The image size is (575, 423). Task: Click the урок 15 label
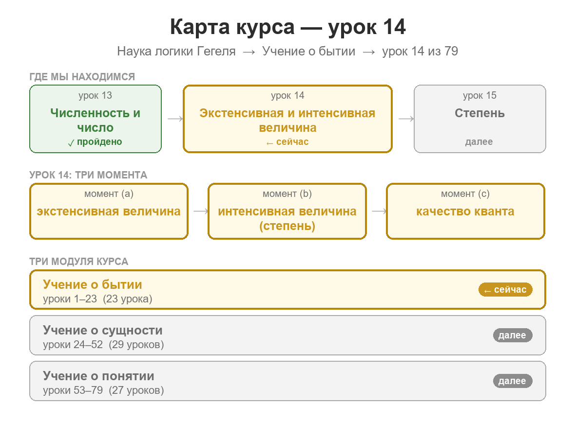tap(479, 95)
